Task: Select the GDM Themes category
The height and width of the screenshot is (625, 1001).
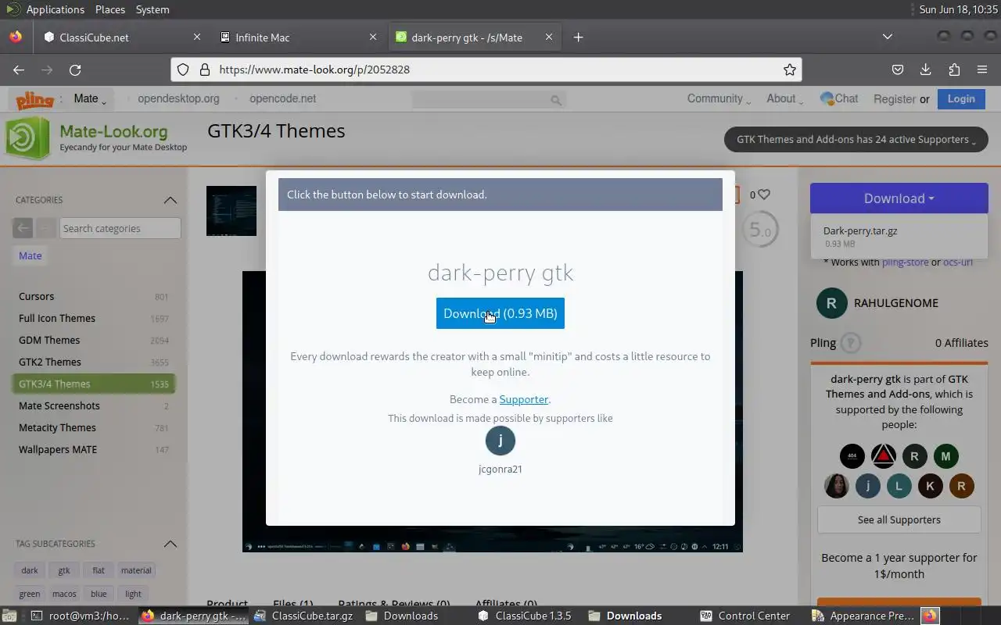Action: 94,341
